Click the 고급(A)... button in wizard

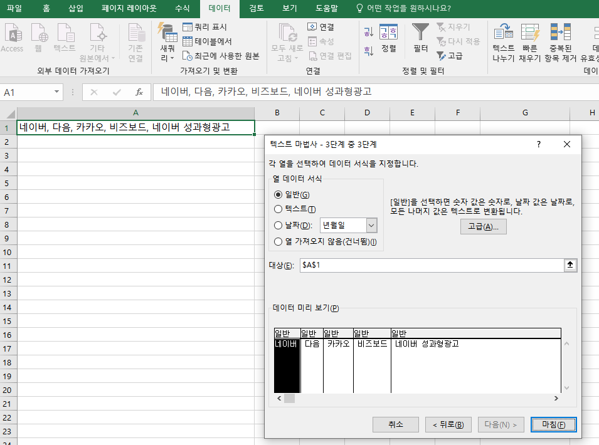pos(483,227)
